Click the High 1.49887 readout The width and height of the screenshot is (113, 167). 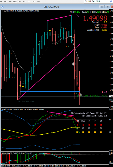tap(101, 25)
